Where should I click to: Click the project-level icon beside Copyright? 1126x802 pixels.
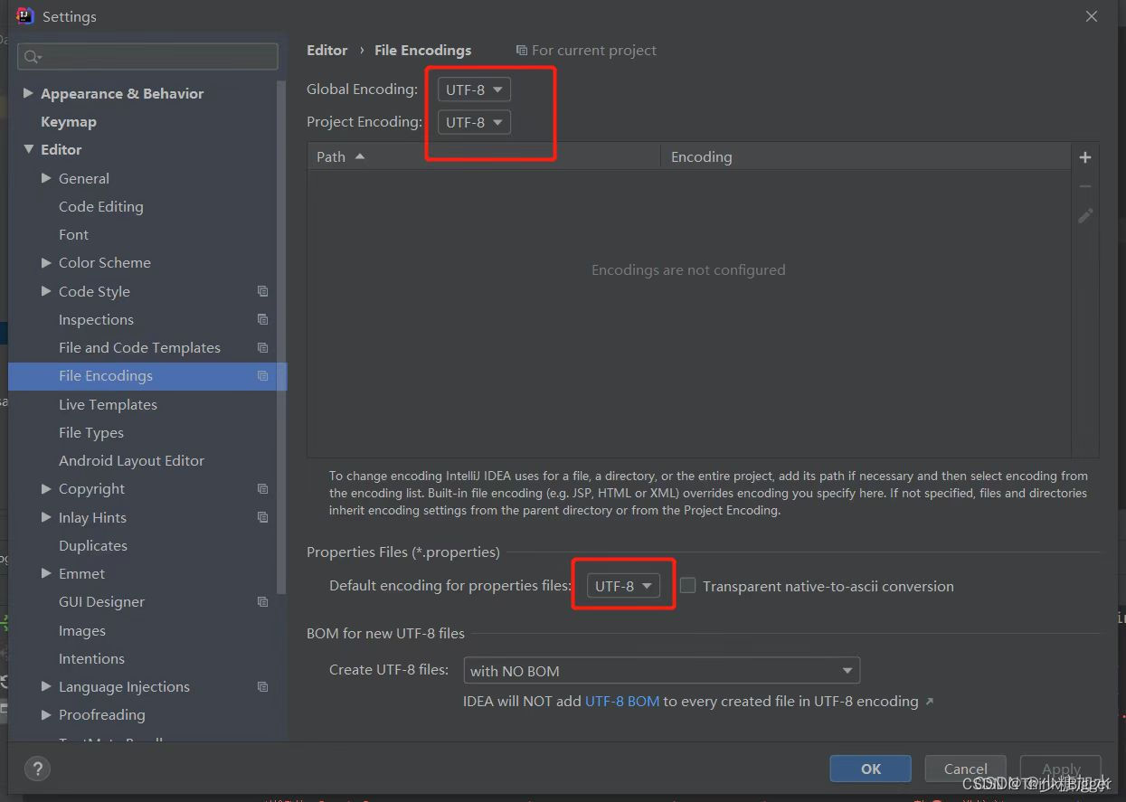[x=262, y=488]
